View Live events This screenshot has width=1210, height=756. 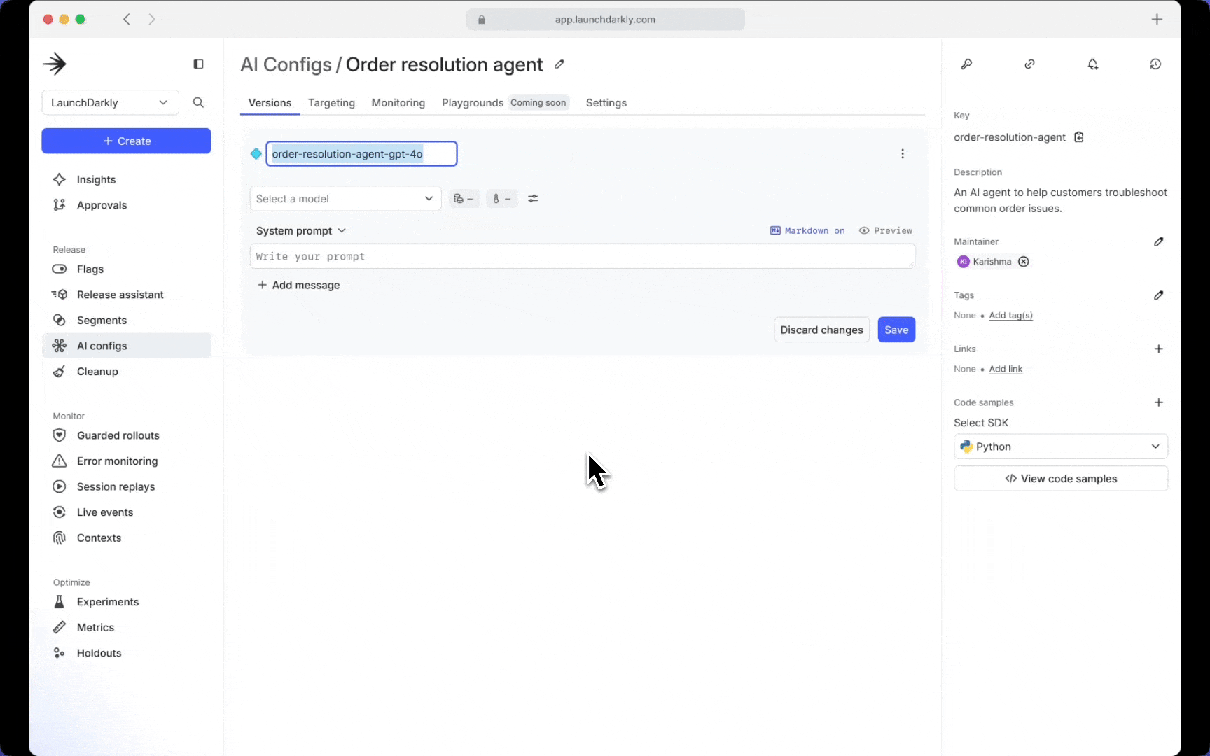point(126,512)
